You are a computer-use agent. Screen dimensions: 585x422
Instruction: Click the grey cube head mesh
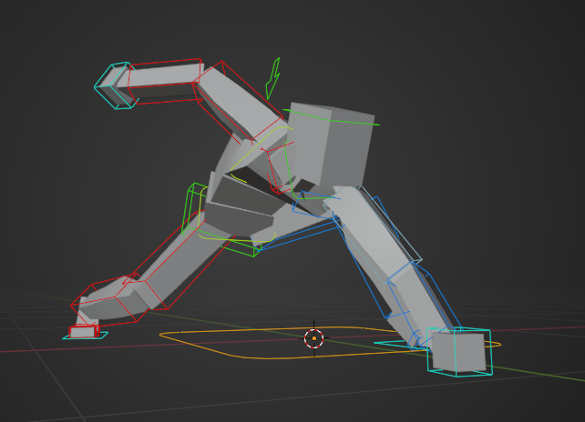330,144
